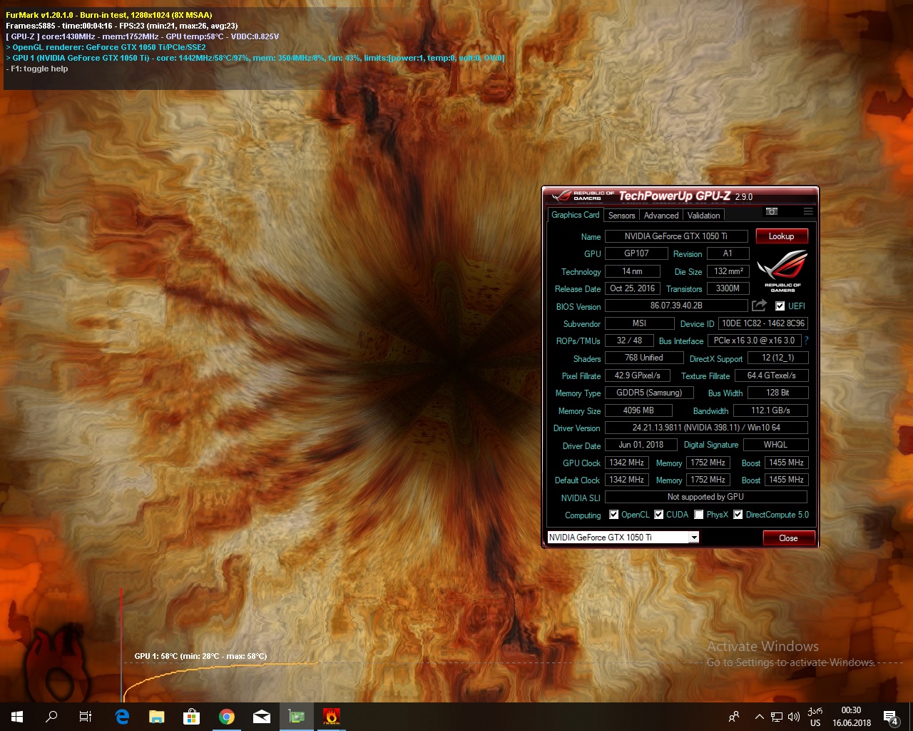Click the Pixel Fillrate value '42.9 GPixel/s'
This screenshot has height=731, width=913.
(638, 375)
